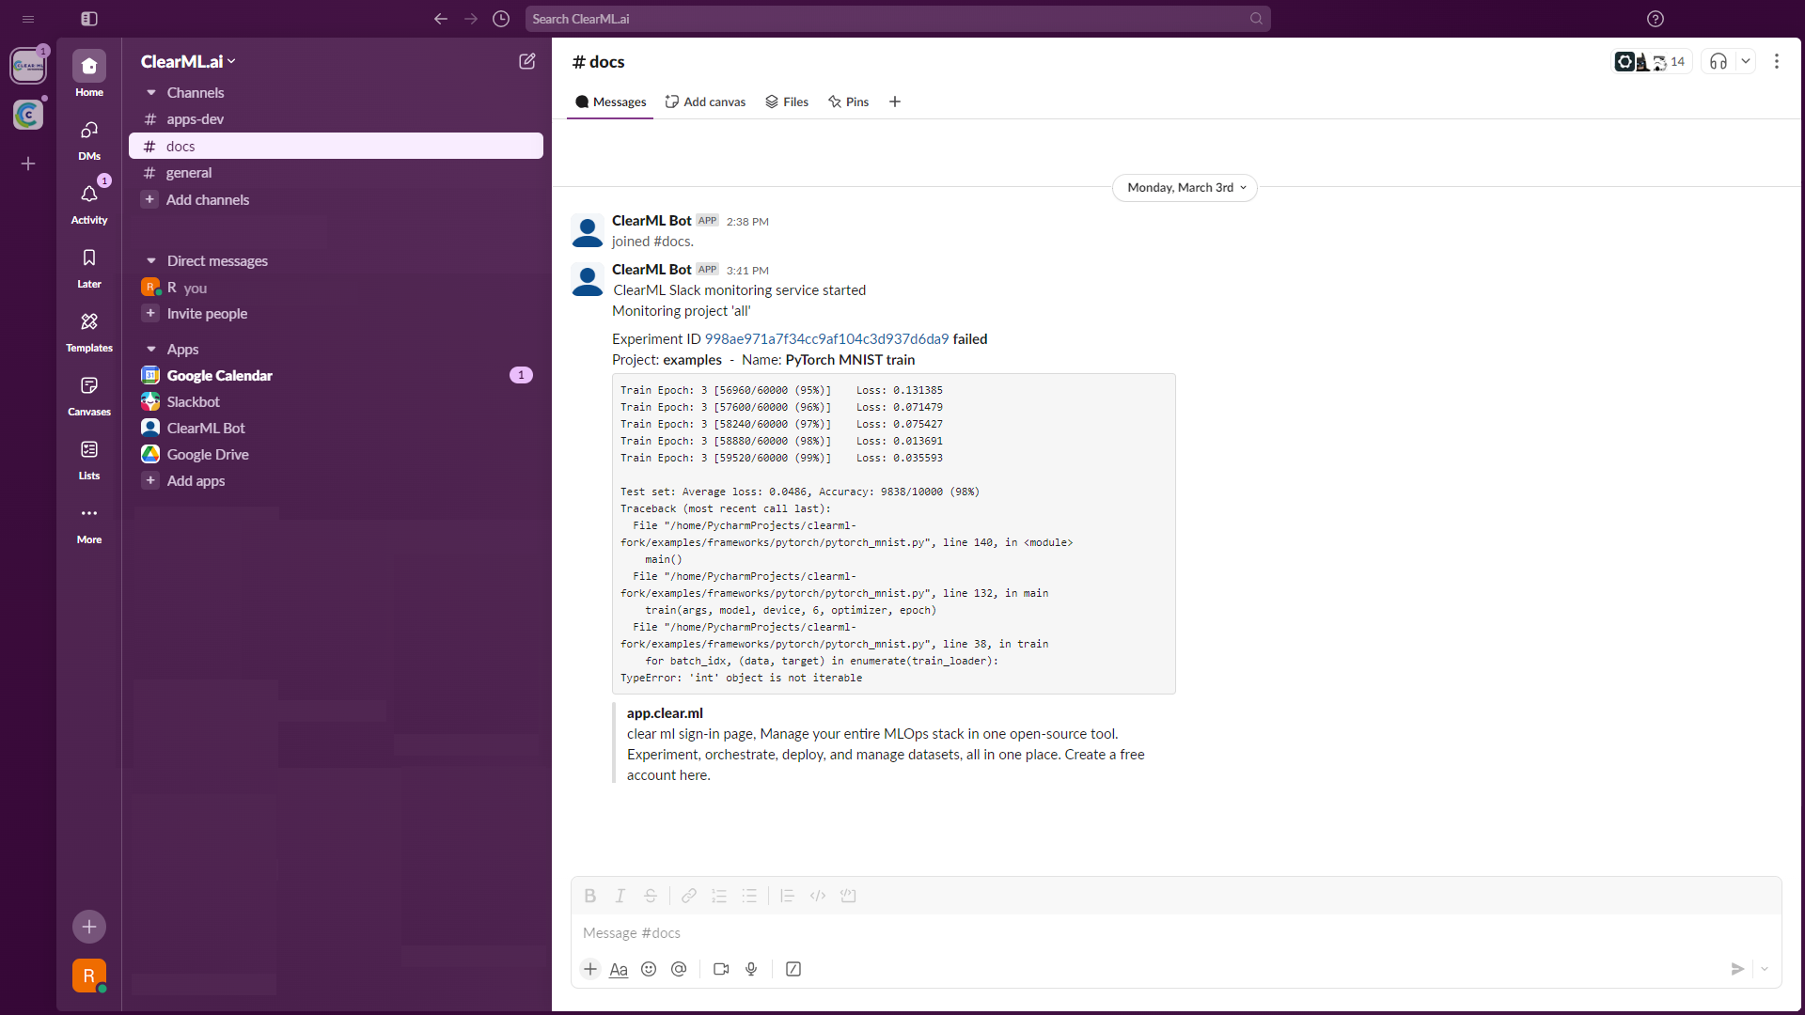Expand the huddle options chevron
Image resolution: width=1805 pixels, height=1015 pixels.
[1747, 61]
